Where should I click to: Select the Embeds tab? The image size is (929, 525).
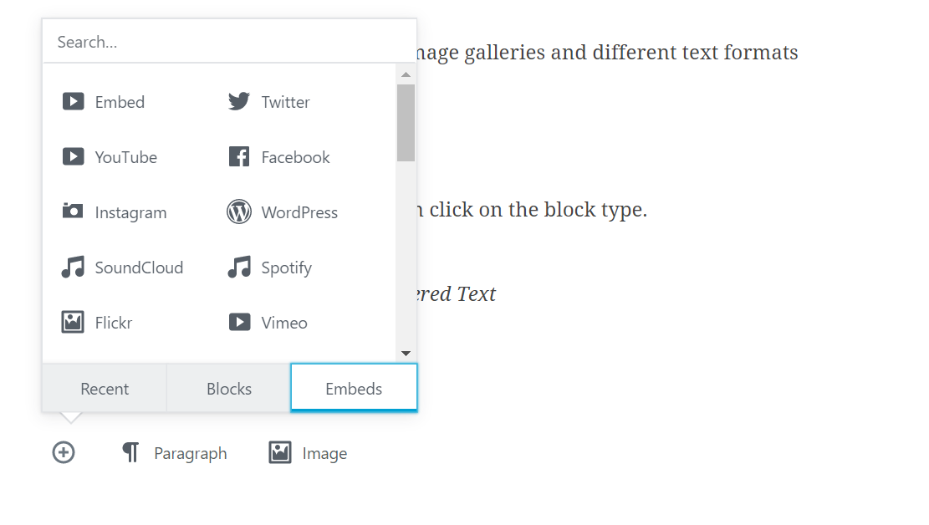click(354, 388)
